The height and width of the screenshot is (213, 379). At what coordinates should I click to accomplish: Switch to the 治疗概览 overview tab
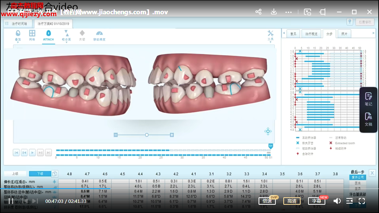click(311, 34)
